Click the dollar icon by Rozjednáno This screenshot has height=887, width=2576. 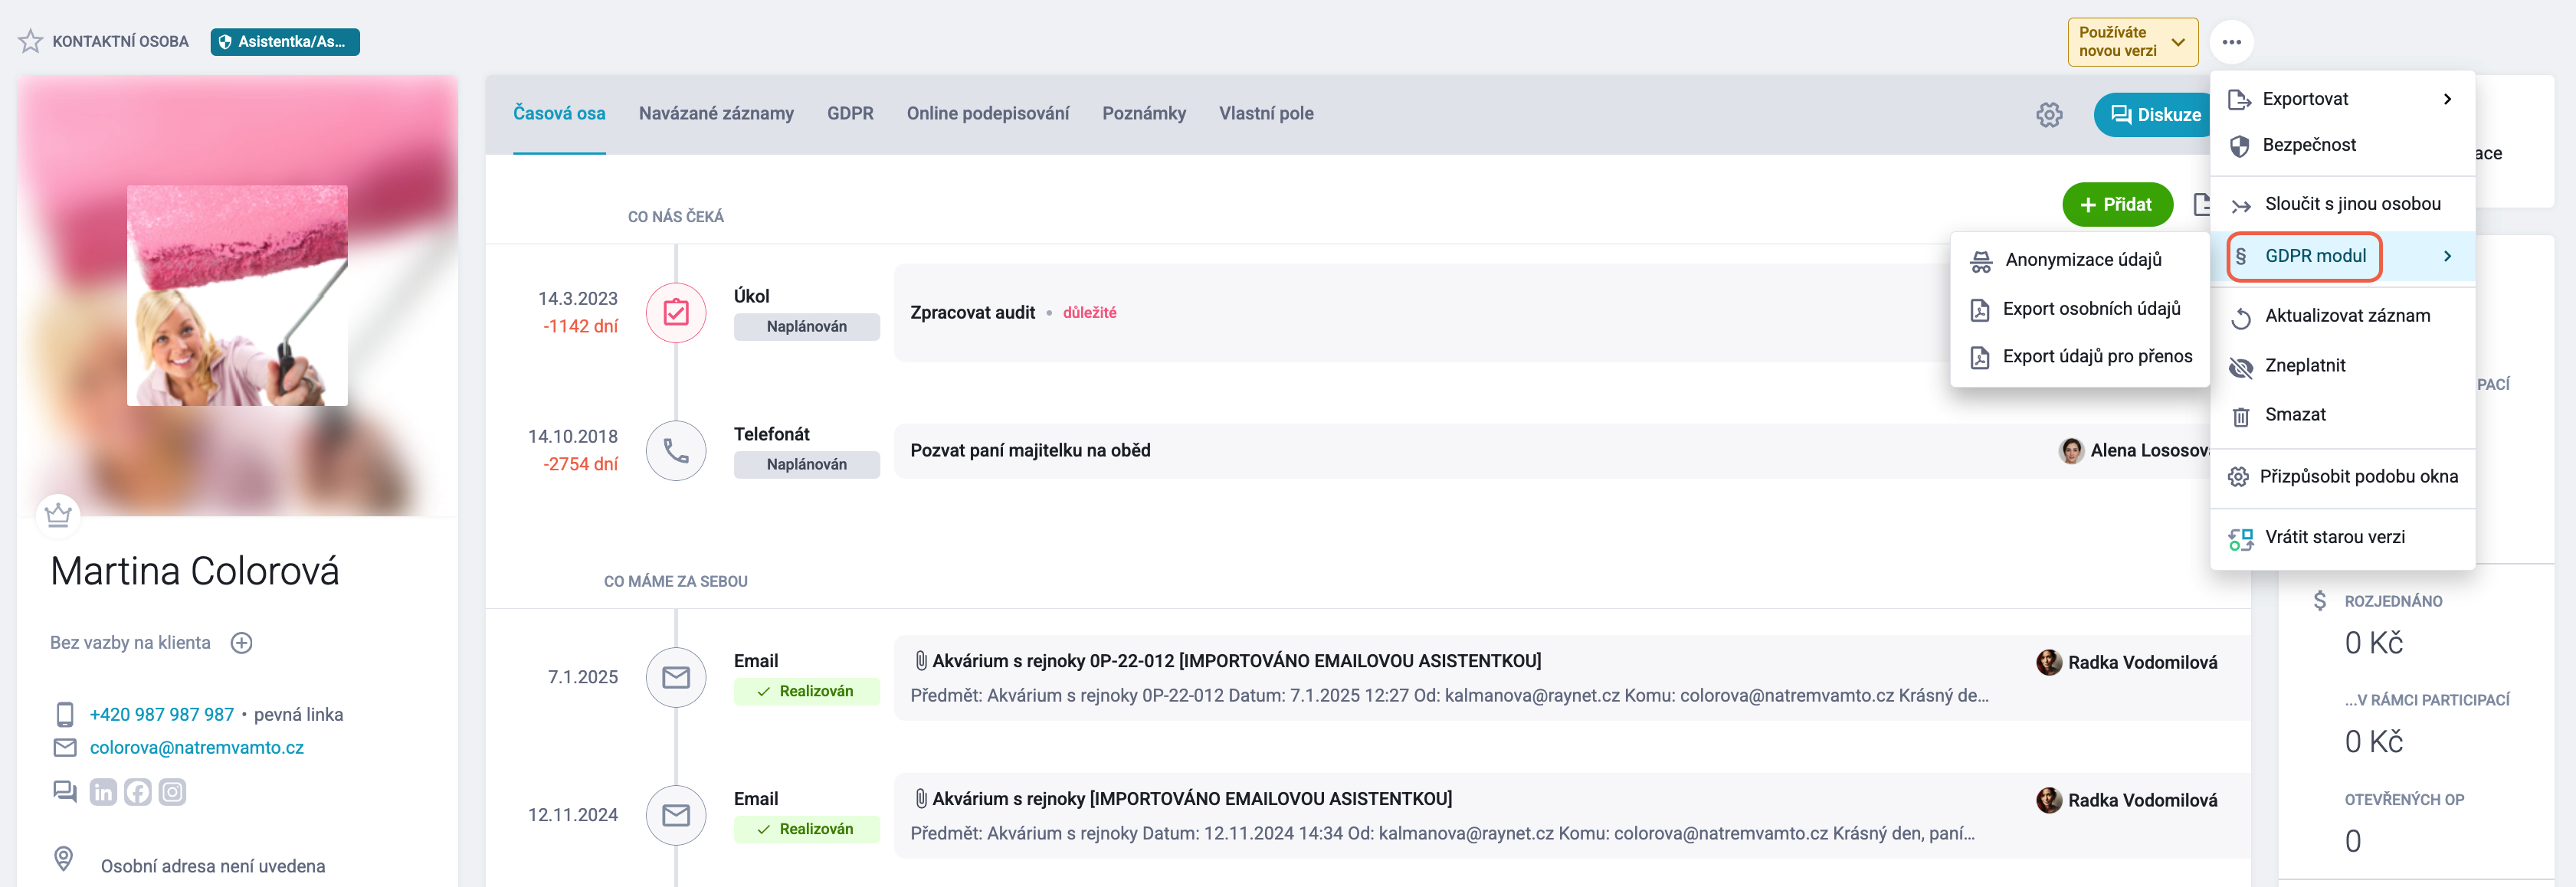(2319, 600)
